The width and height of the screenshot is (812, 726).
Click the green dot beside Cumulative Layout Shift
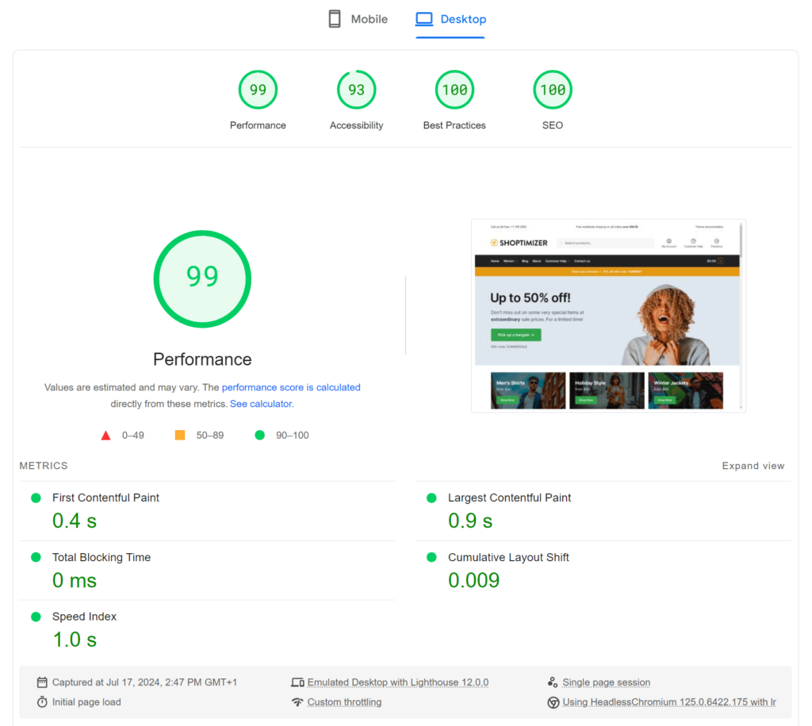pyautogui.click(x=431, y=558)
